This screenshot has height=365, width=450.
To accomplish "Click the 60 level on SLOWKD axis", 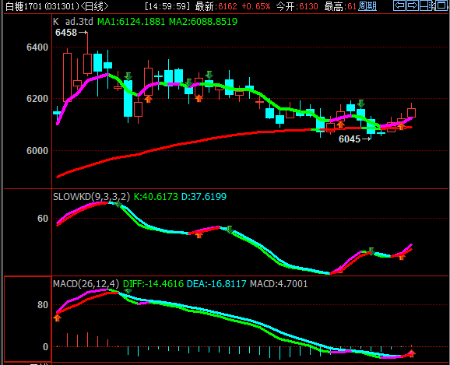I will [x=43, y=219].
